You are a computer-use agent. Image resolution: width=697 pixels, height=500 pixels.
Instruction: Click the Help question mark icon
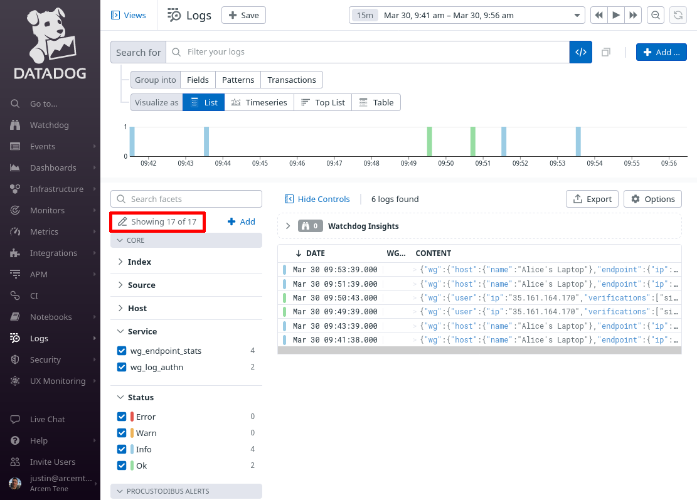tap(15, 440)
